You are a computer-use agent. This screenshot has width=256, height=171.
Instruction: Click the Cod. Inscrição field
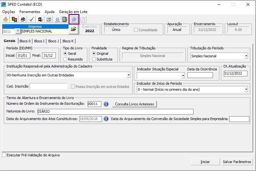[x=48, y=86]
